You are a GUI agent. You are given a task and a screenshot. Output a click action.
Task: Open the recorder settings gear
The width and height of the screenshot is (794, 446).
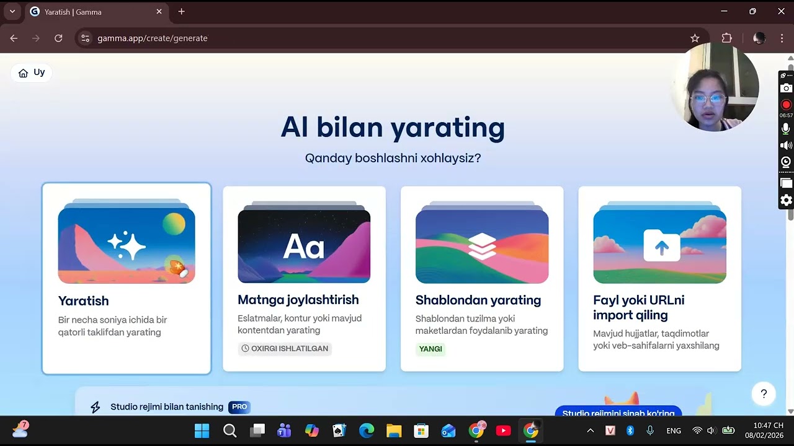(x=786, y=200)
